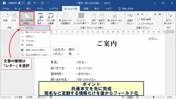This screenshot has height=99, width=176.
Task: Open the Help (ヘルプ) tab
Action: tap(108, 9)
